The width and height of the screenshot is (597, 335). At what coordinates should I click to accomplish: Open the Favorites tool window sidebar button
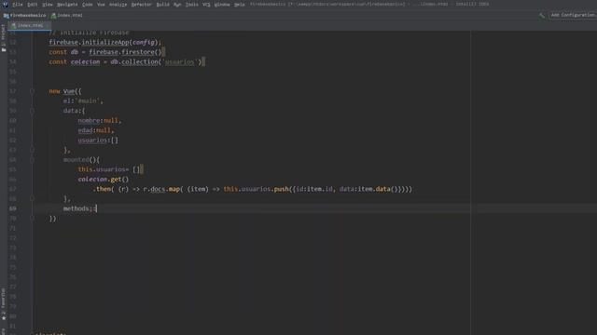pyautogui.click(x=4, y=304)
